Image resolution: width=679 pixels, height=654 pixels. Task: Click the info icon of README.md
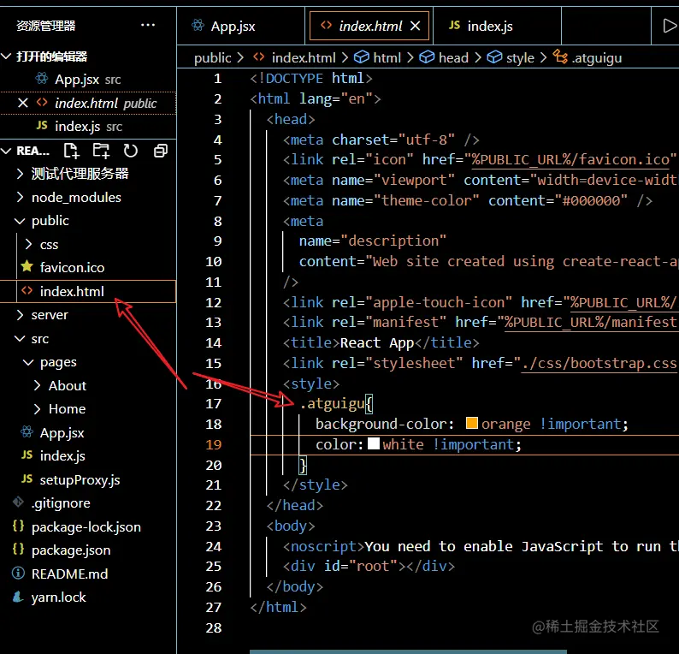pyautogui.click(x=18, y=573)
